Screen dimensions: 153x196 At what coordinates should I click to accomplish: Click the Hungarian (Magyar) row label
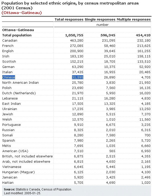point(18,172)
